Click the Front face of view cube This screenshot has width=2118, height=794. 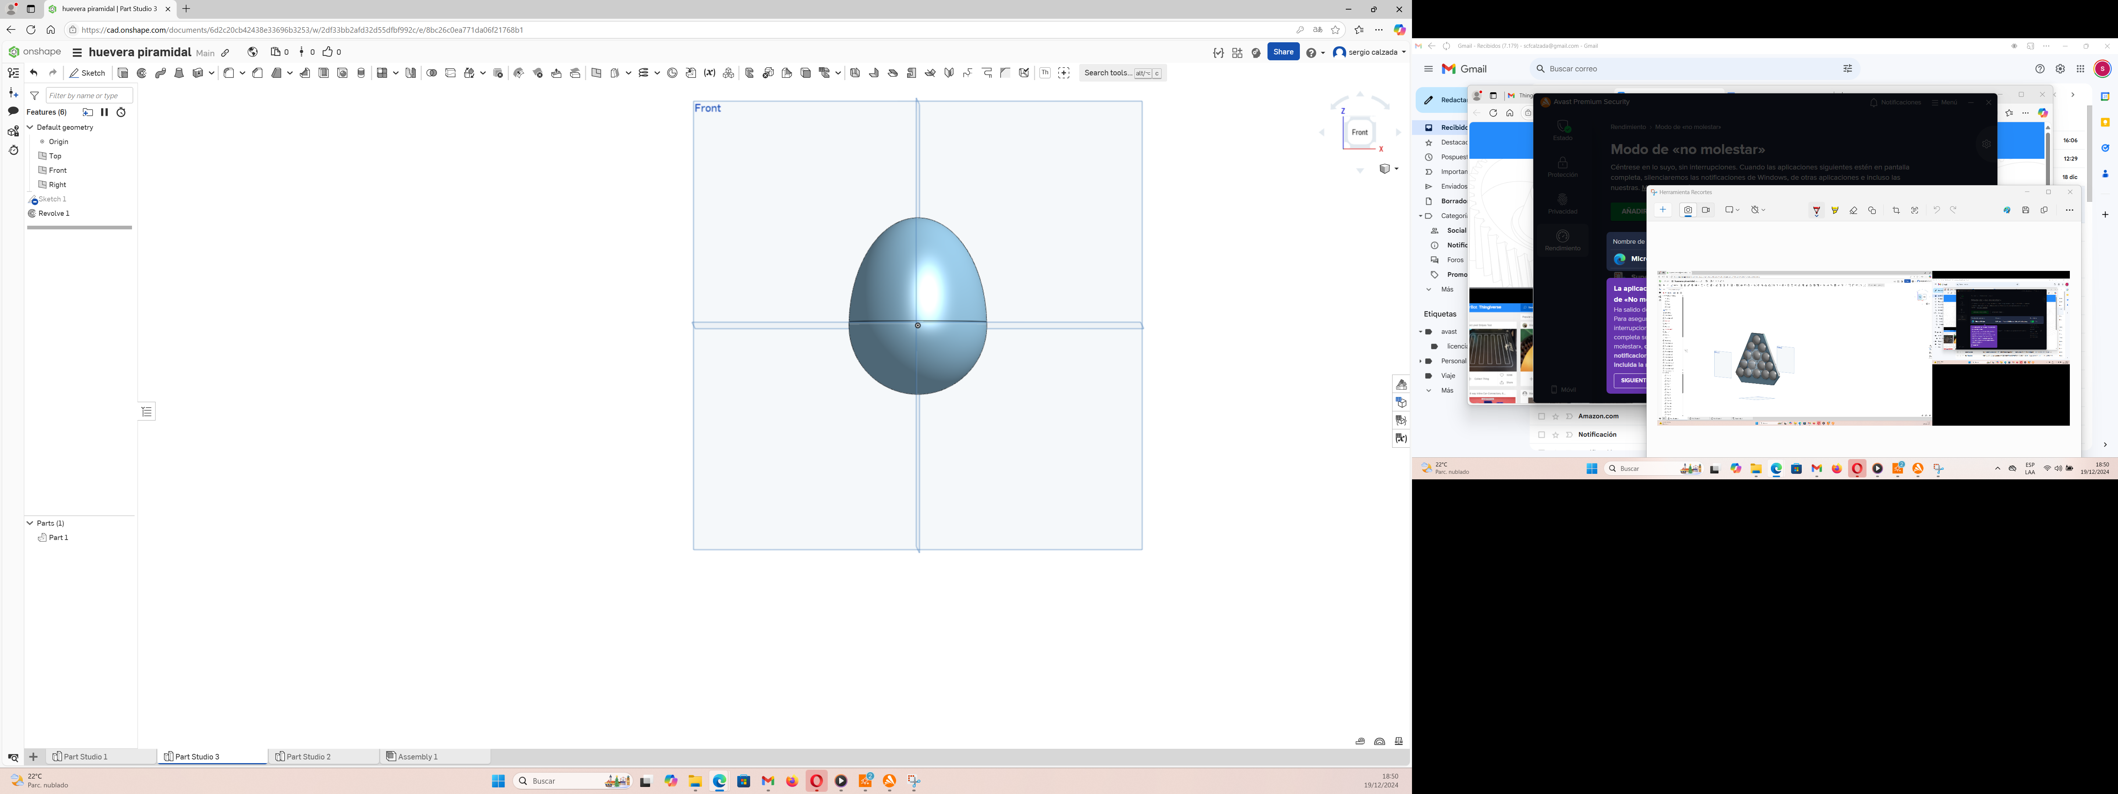[1360, 132]
